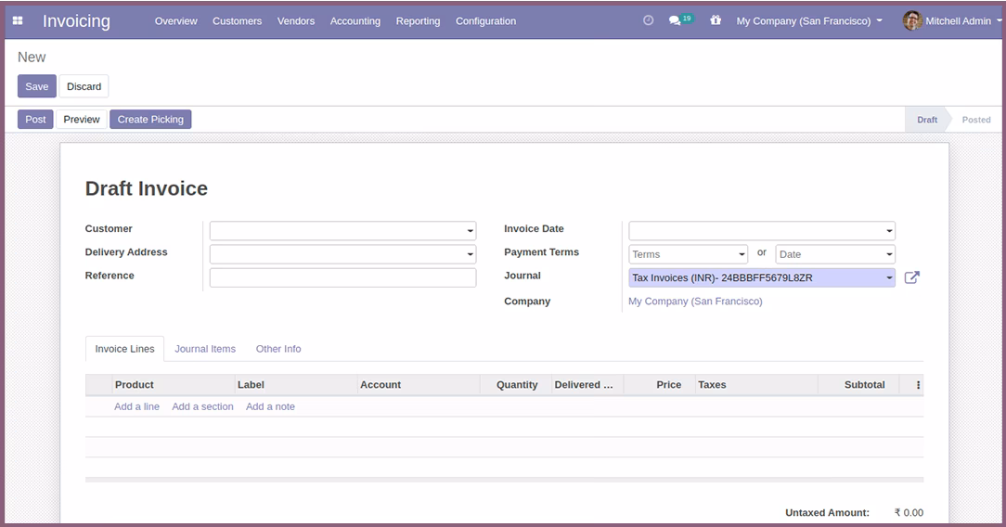Image resolution: width=1006 pixels, height=527 pixels.
Task: Open the column options kebab icon
Action: (x=918, y=385)
